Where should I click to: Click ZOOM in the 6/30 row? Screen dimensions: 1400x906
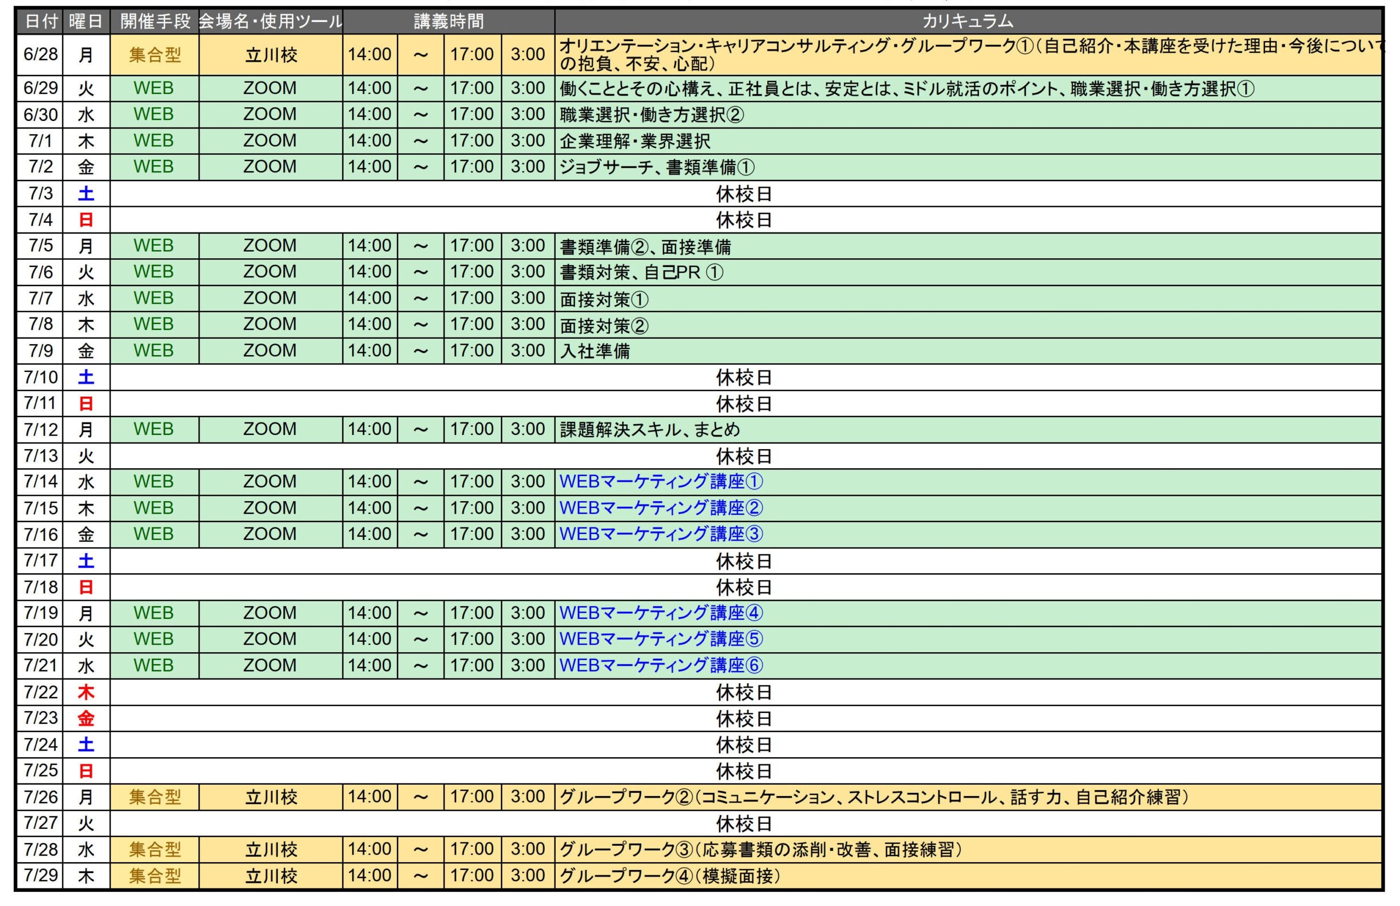271,114
